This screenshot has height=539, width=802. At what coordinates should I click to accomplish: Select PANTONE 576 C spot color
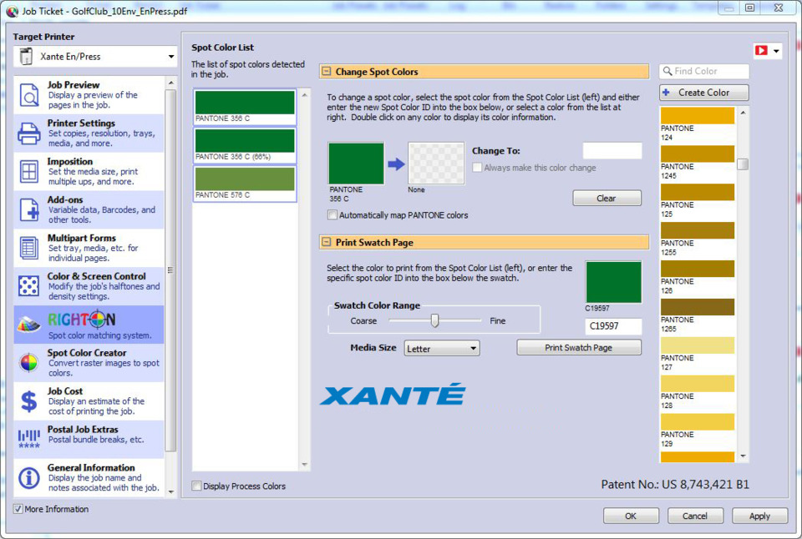point(245,184)
